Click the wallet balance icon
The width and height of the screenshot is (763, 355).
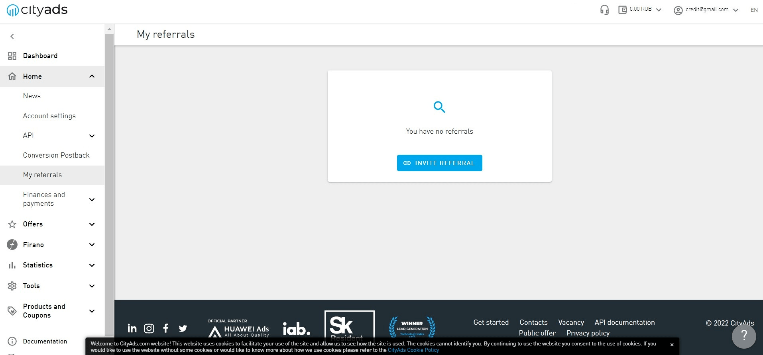(x=622, y=10)
